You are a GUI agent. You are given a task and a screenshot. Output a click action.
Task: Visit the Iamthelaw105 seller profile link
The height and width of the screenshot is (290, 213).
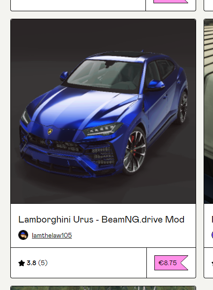click(52, 235)
